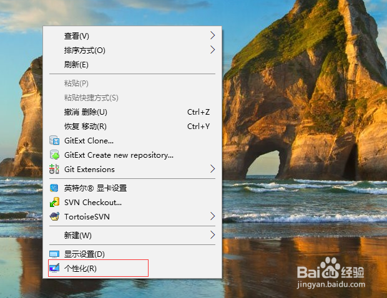Expand the 排序方式(O) submenu arrow
387x298 pixels.
[x=212, y=50]
